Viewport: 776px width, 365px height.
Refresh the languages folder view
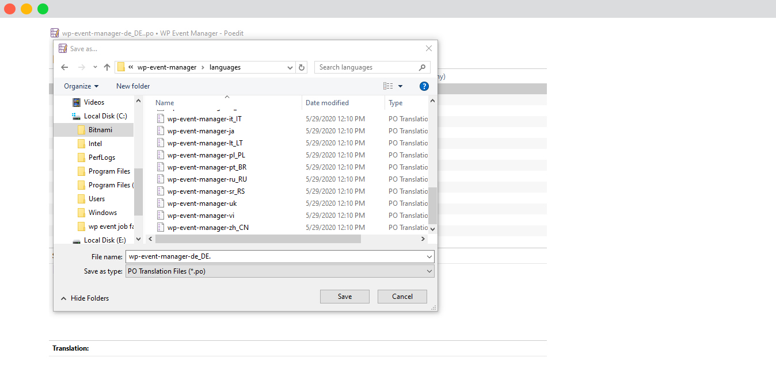click(302, 67)
